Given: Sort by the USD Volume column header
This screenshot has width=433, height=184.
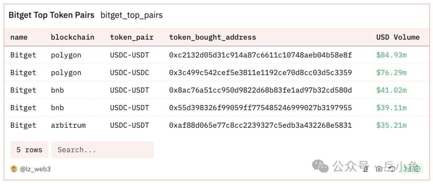Looking at the screenshot, I should [398, 37].
